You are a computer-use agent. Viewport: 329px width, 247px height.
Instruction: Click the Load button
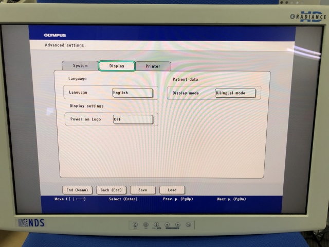(172, 190)
